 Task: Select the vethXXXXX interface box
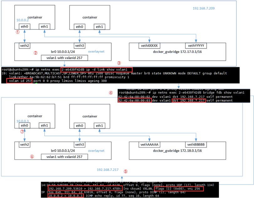pyautogui.click(x=149, y=46)
